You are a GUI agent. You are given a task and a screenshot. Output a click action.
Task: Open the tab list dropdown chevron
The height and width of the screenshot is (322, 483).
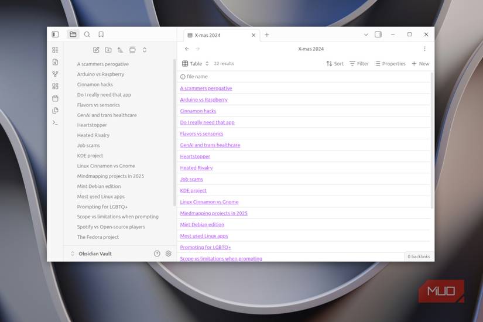coord(366,35)
